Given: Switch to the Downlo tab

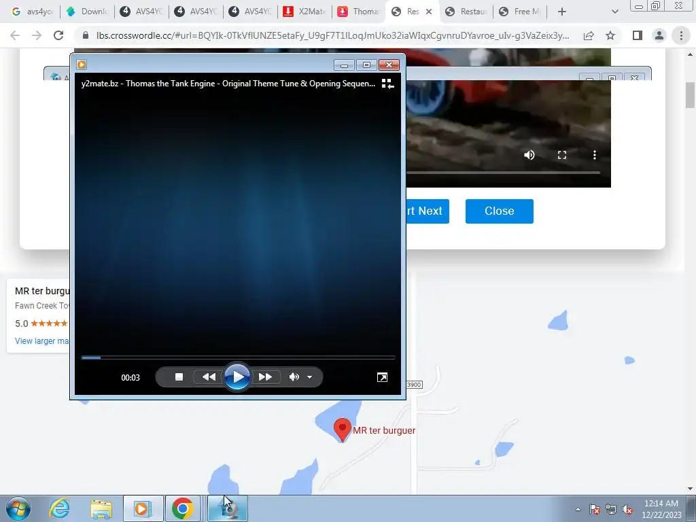Looking at the screenshot, I should pyautogui.click(x=87, y=12).
